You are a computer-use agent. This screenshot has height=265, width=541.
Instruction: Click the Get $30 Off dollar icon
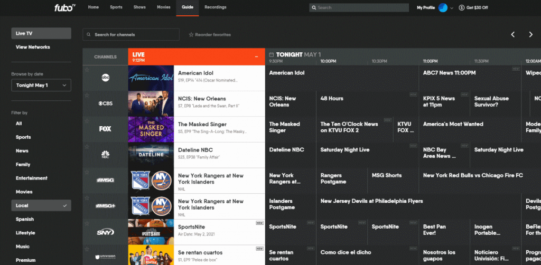461,7
